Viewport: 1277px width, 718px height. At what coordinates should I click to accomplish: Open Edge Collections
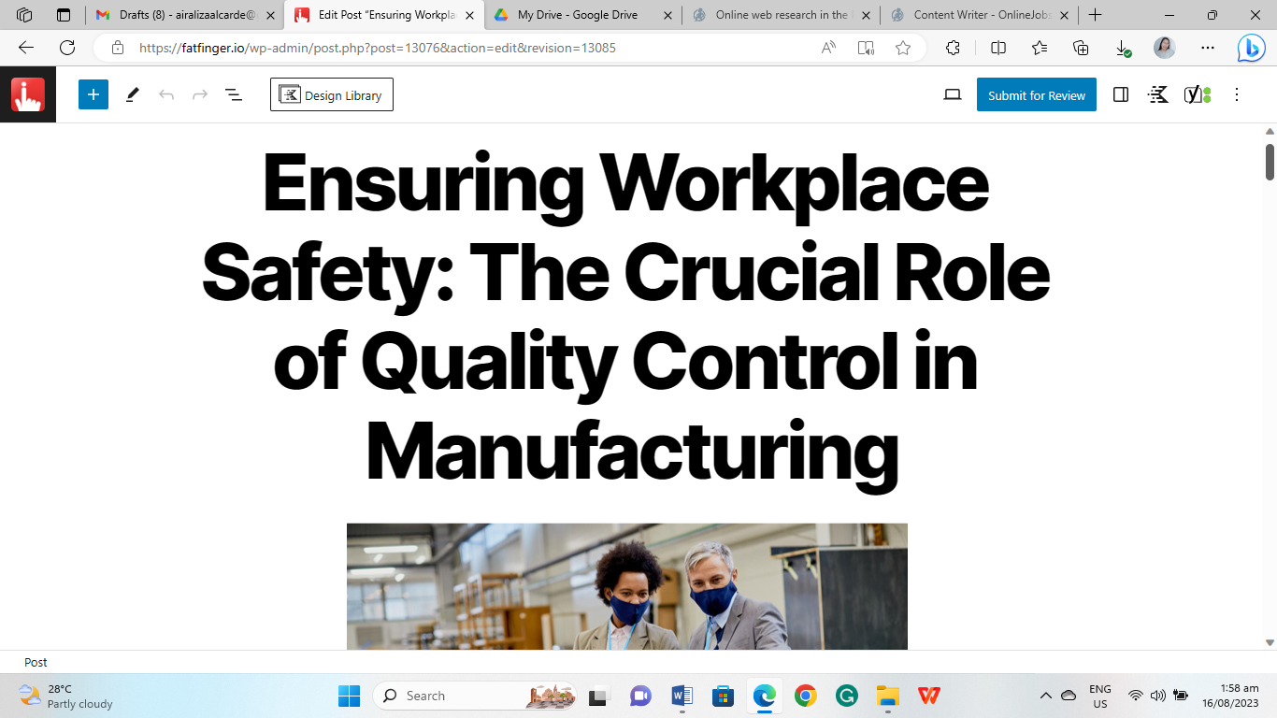pos(1081,48)
